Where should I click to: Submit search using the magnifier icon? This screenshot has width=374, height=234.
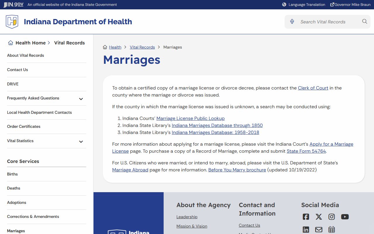point(365,21)
